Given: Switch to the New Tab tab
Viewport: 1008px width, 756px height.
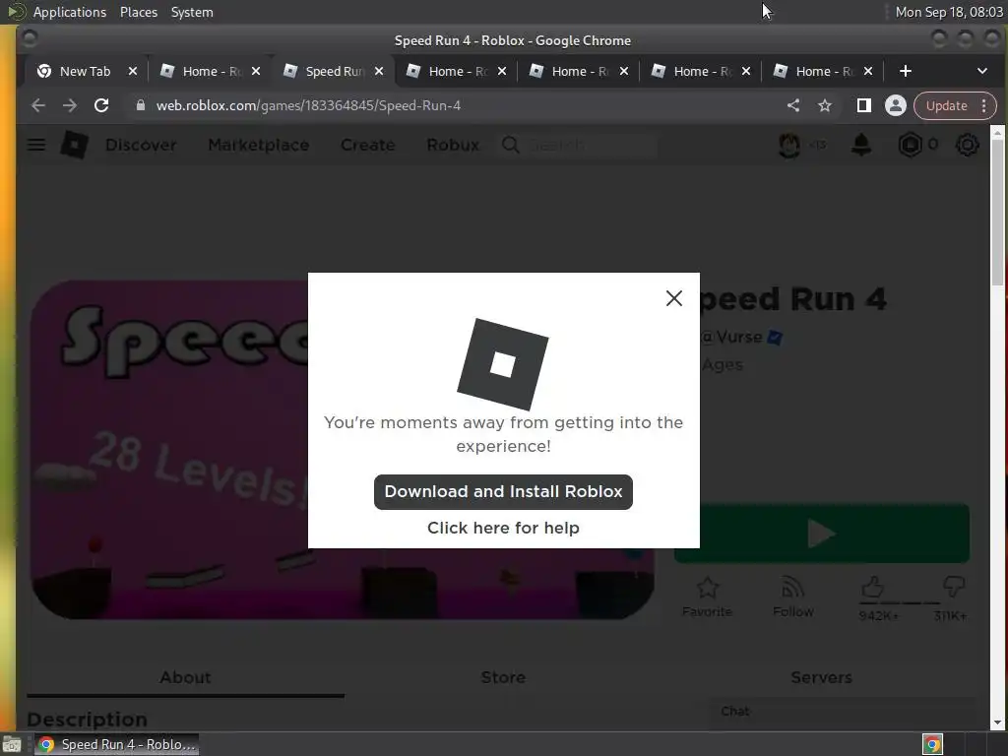Looking at the screenshot, I should coord(75,71).
